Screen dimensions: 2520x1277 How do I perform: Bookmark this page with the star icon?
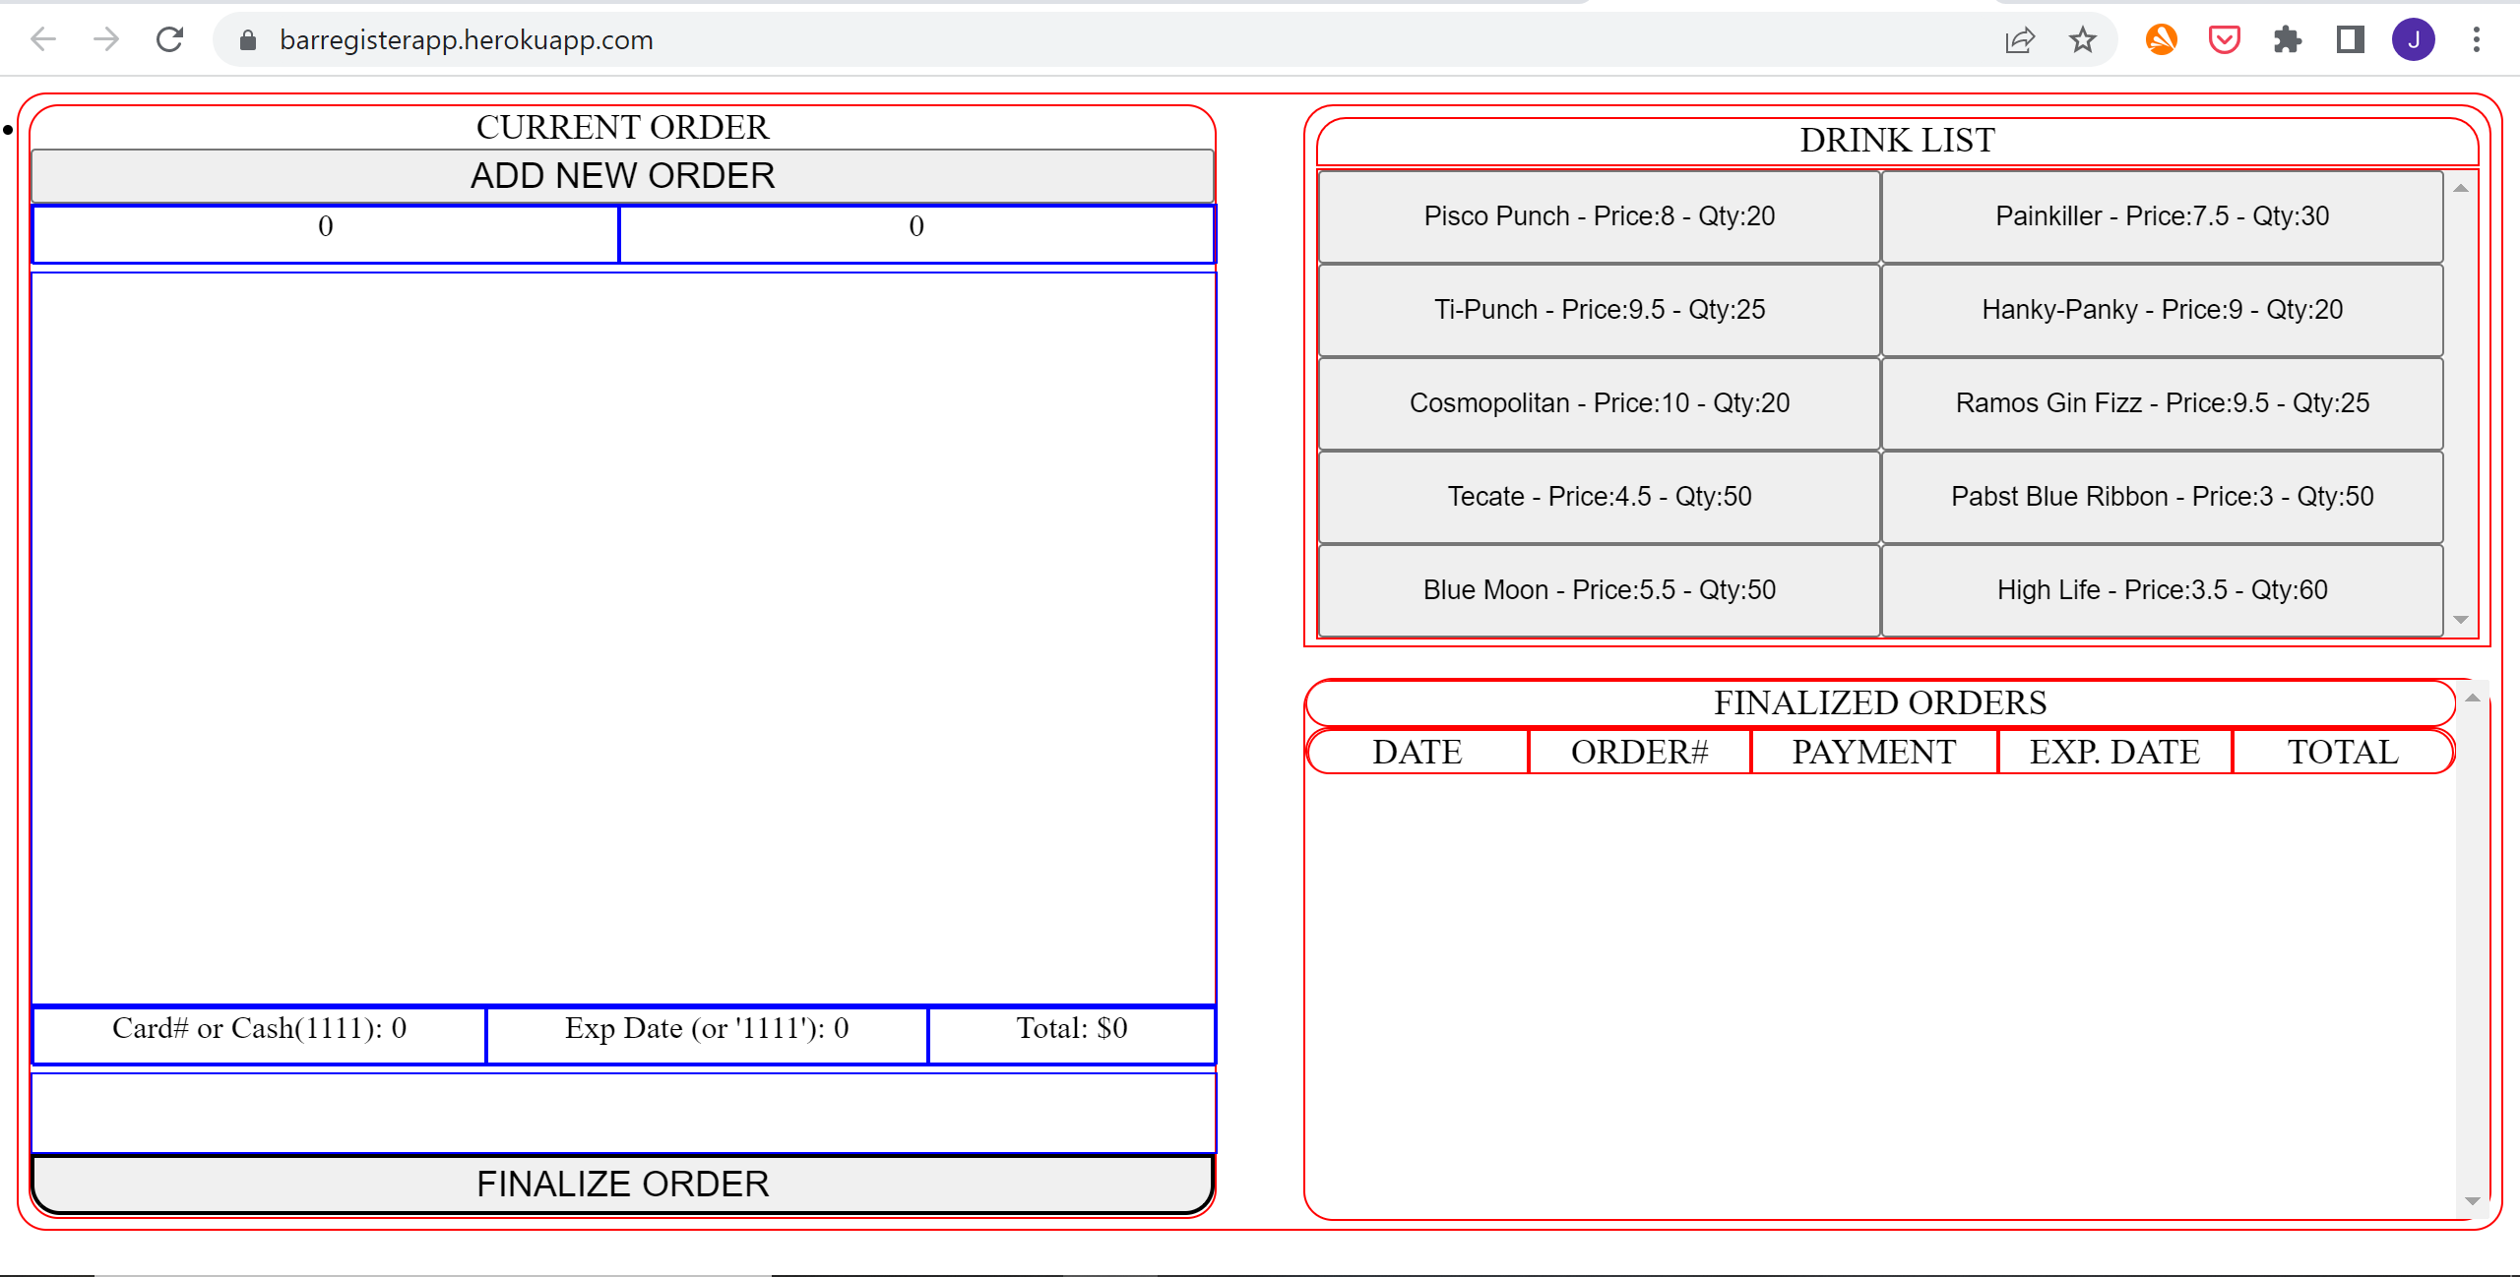[x=2083, y=39]
